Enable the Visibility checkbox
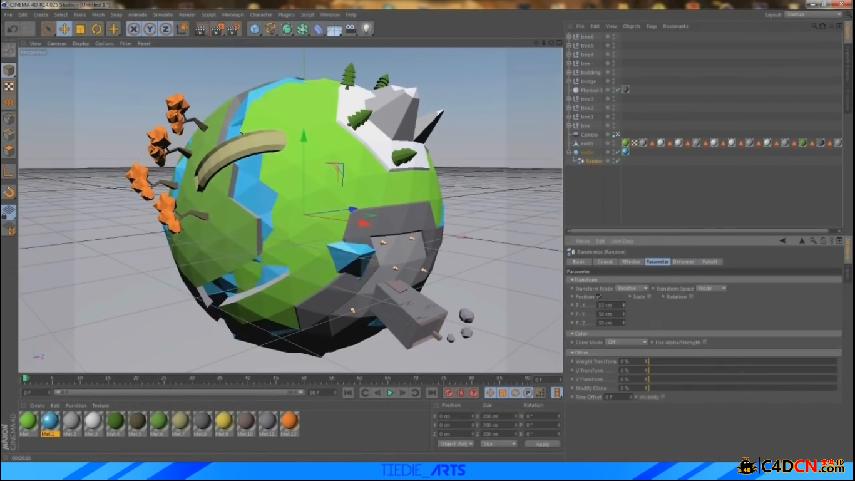 point(663,396)
